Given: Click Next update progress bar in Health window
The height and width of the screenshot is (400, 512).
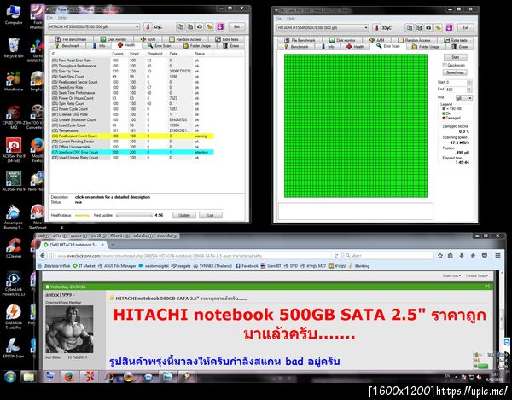Looking at the screenshot, I should coord(134,215).
